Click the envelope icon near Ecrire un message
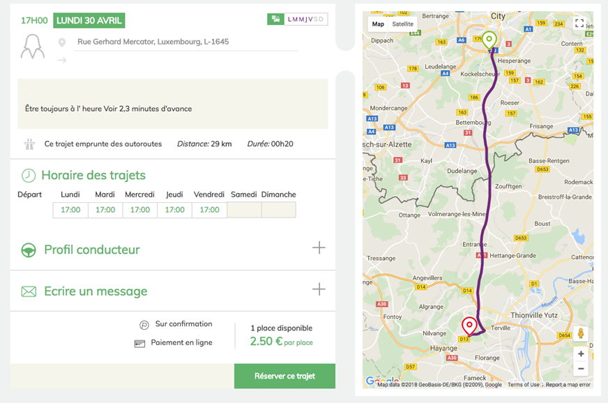The image size is (608, 403). 29,291
